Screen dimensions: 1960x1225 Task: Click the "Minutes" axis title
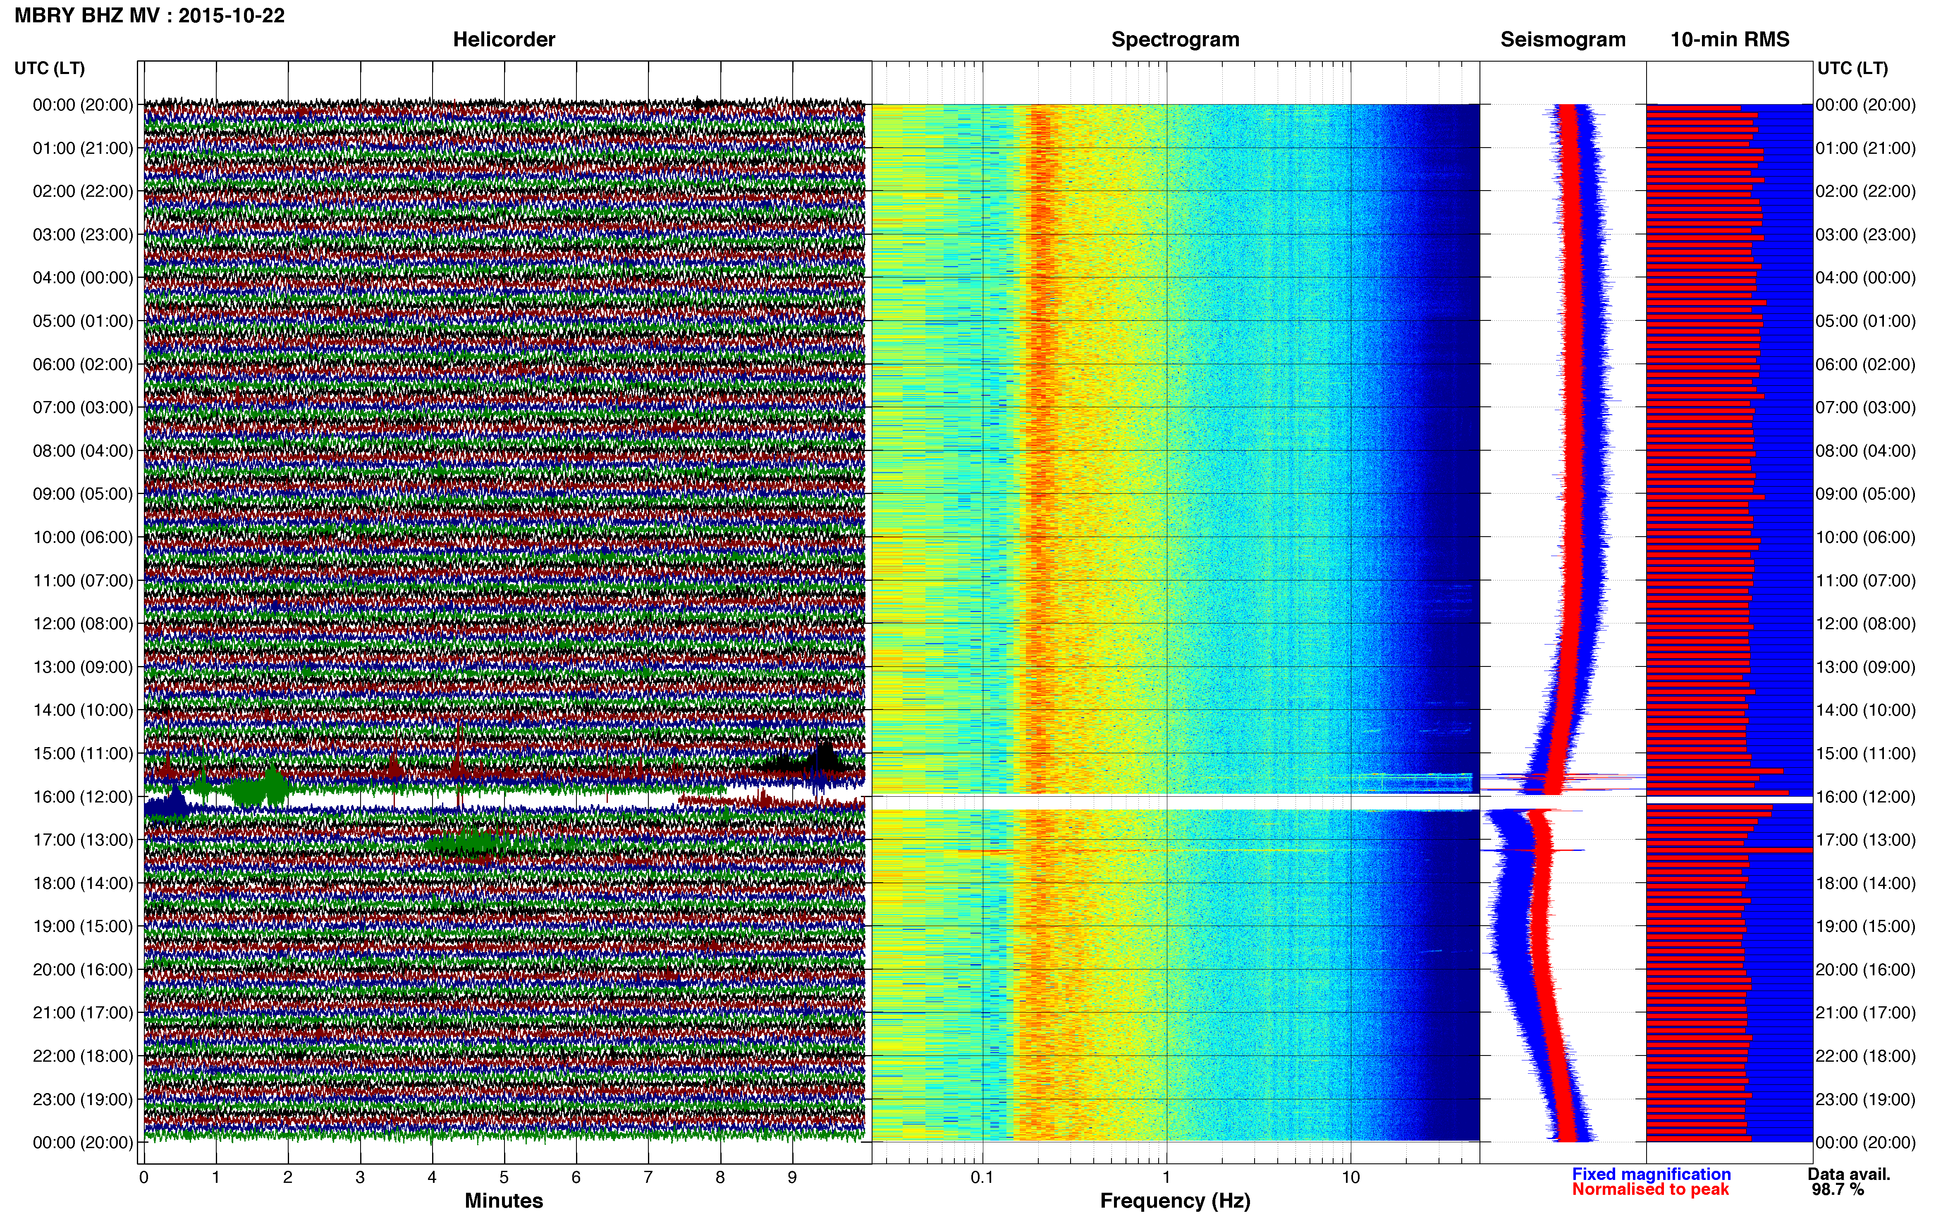[504, 1201]
